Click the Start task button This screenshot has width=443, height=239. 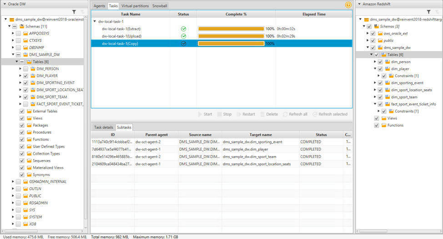point(205,114)
